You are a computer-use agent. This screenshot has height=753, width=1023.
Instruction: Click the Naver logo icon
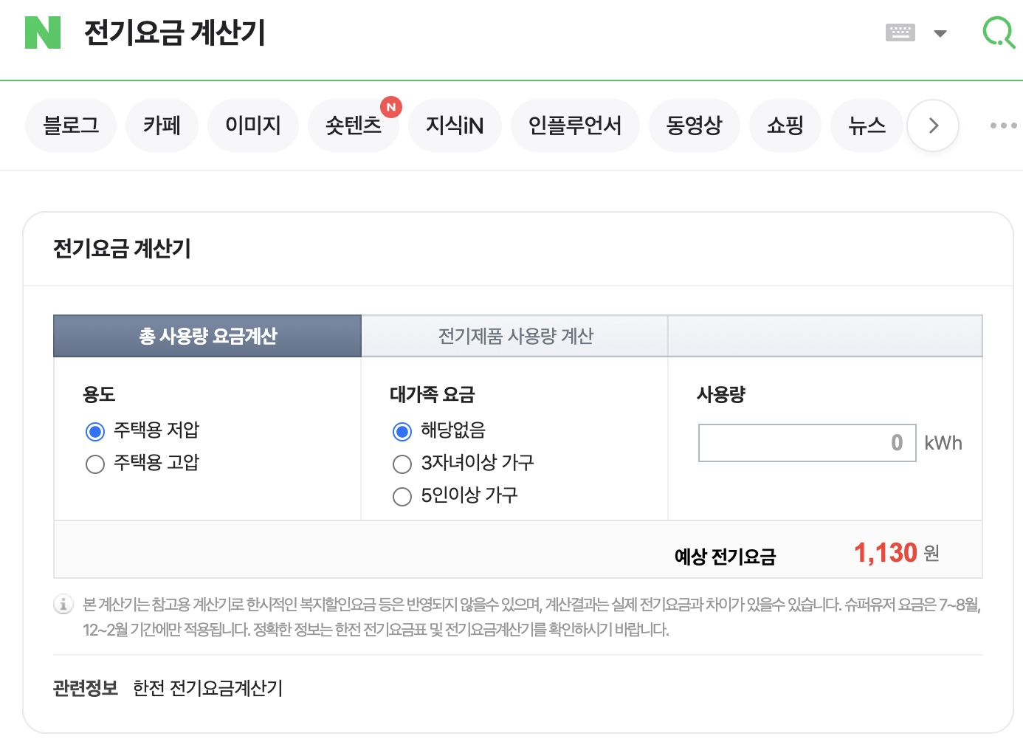[42, 32]
